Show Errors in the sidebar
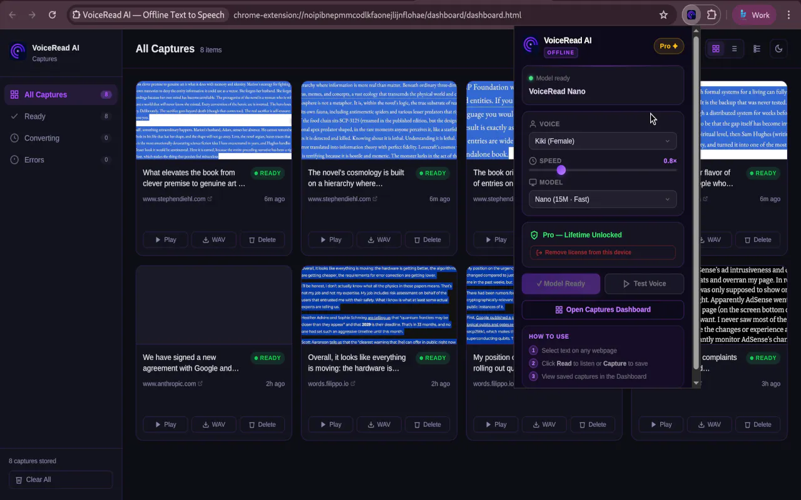Image resolution: width=801 pixels, height=500 pixels. click(61, 160)
